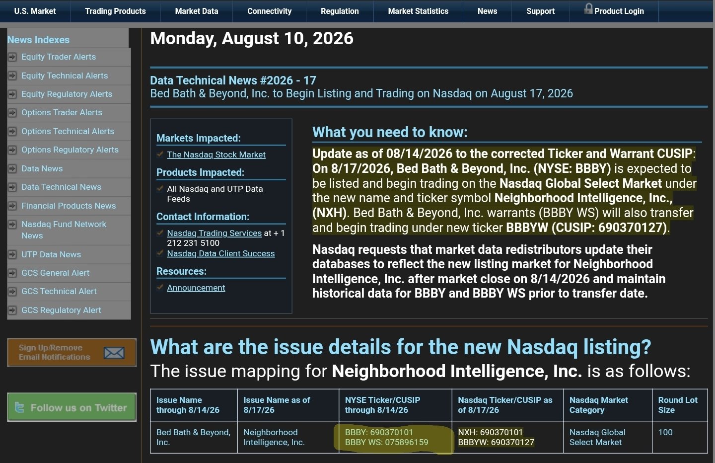The image size is (715, 463).
Task: Click 'All Nasdaq and UTP Data Feeds' item
Action: [215, 194]
